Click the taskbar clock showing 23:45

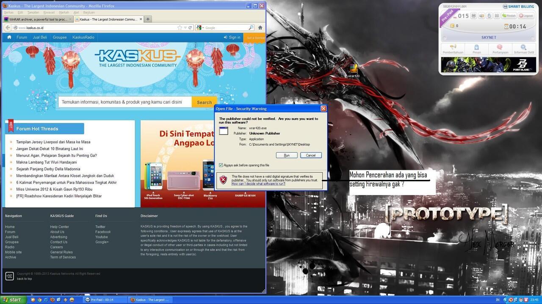click(534, 300)
